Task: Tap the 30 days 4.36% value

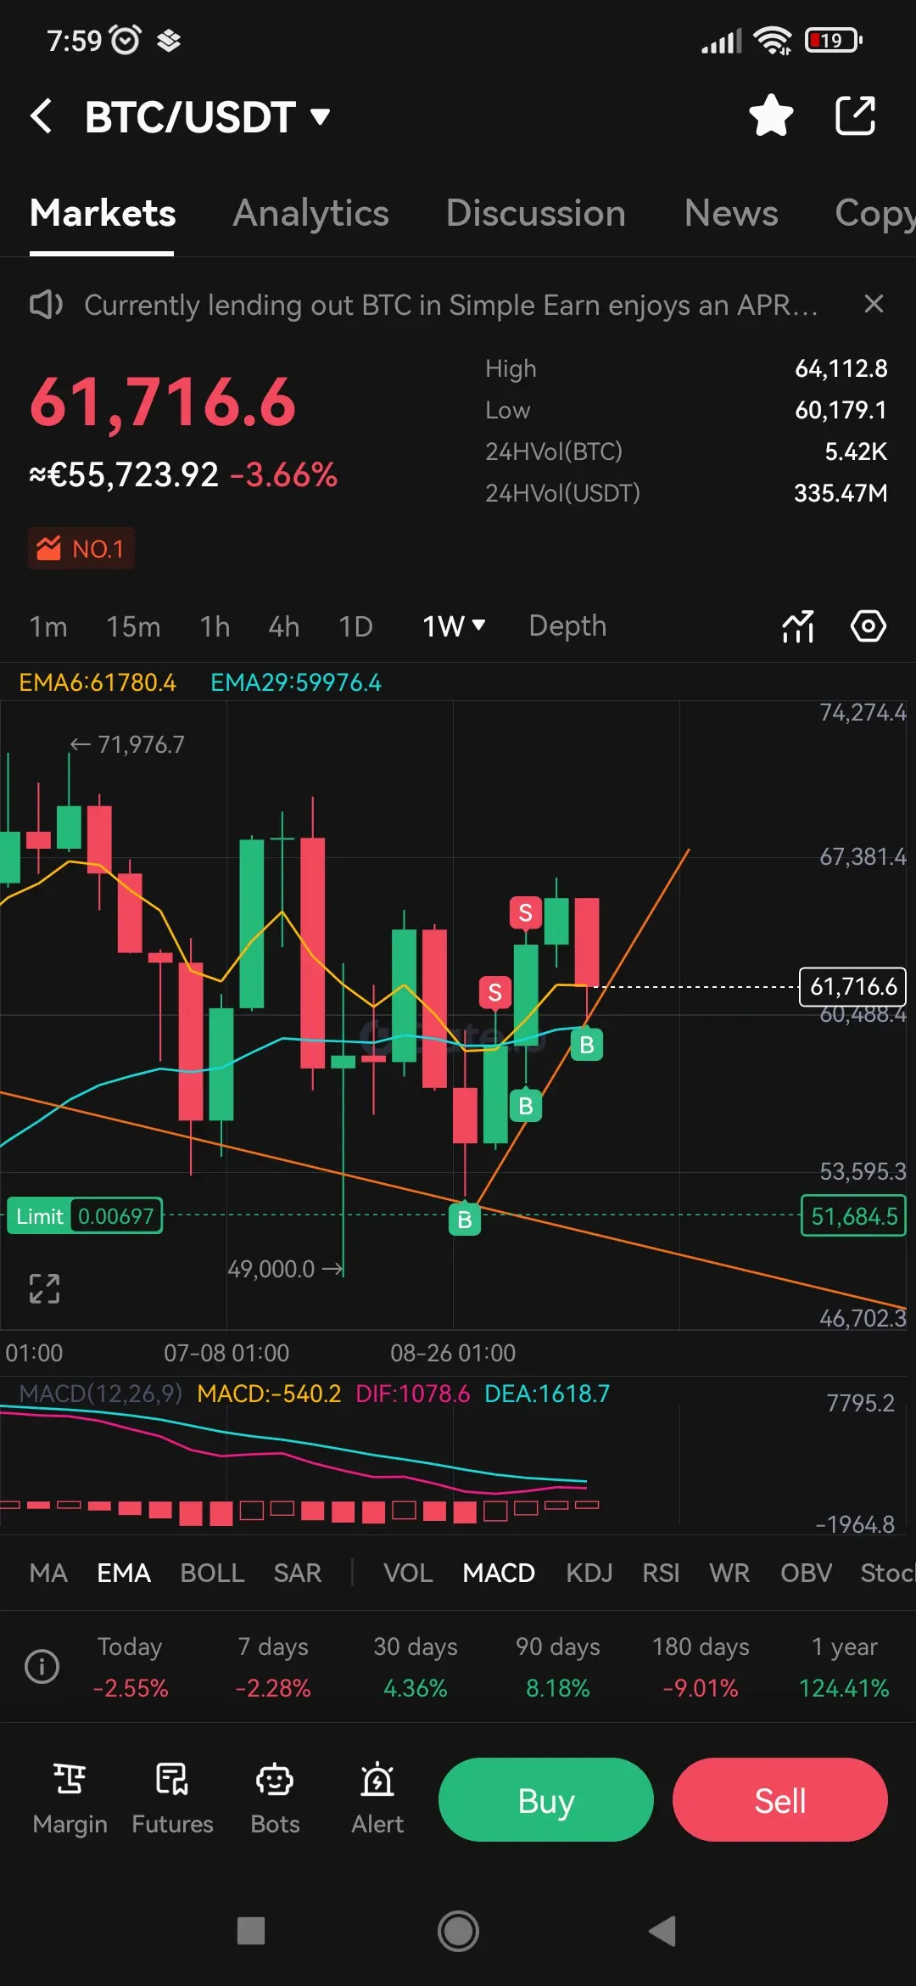Action: [416, 1688]
